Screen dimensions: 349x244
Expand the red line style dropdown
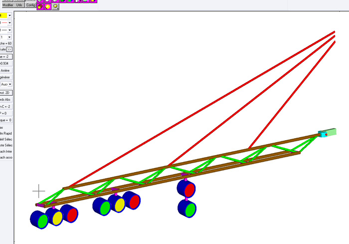[9, 23]
